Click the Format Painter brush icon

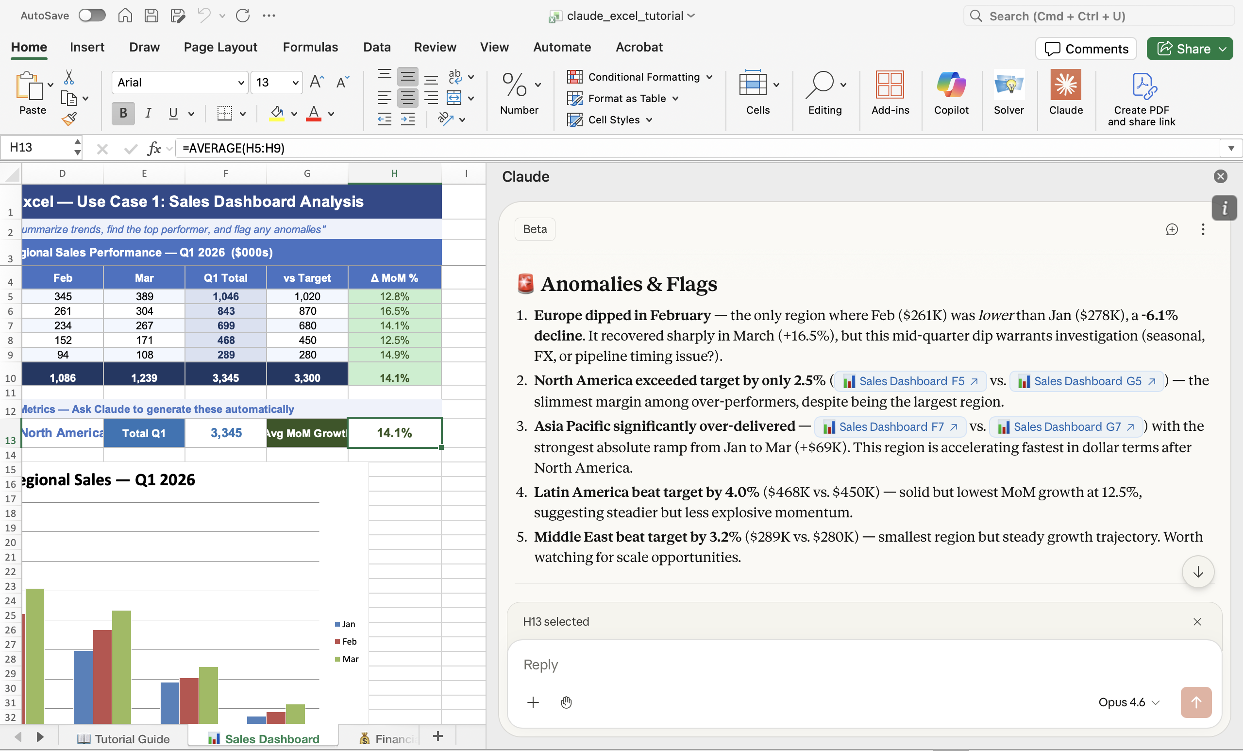(x=69, y=119)
